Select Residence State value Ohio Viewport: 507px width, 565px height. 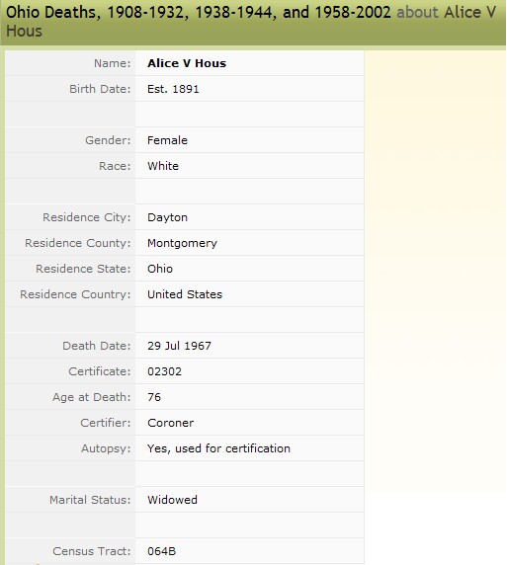(x=160, y=269)
